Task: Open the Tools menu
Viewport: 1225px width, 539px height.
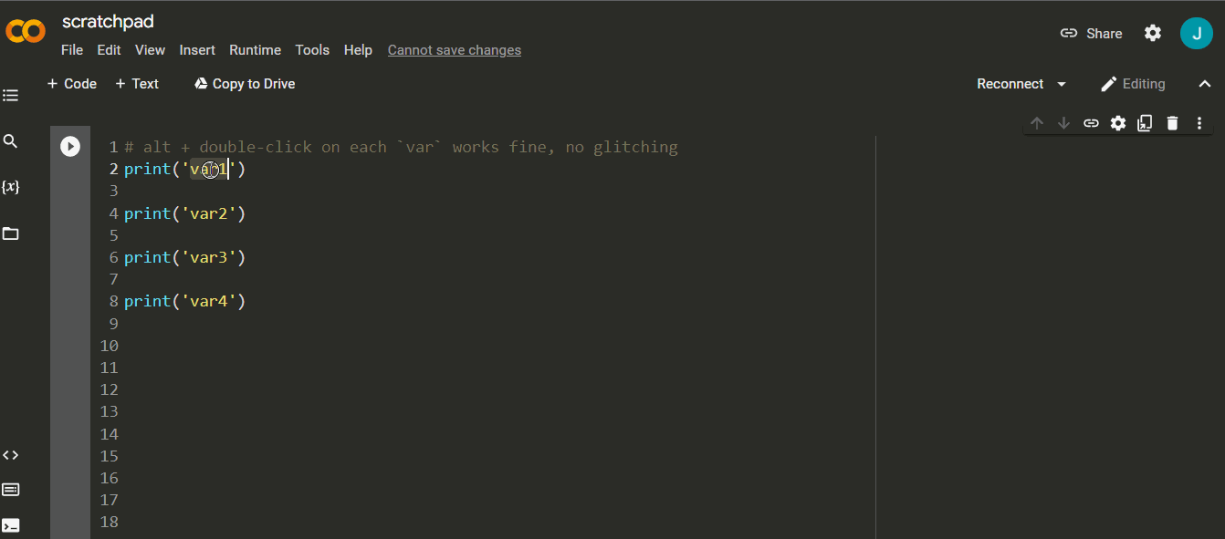Action: pyautogui.click(x=312, y=50)
